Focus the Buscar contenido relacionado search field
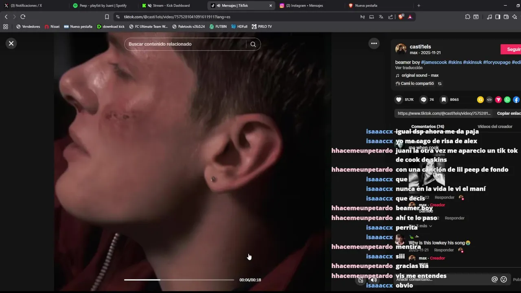This screenshot has width=521, height=293. [x=185, y=44]
